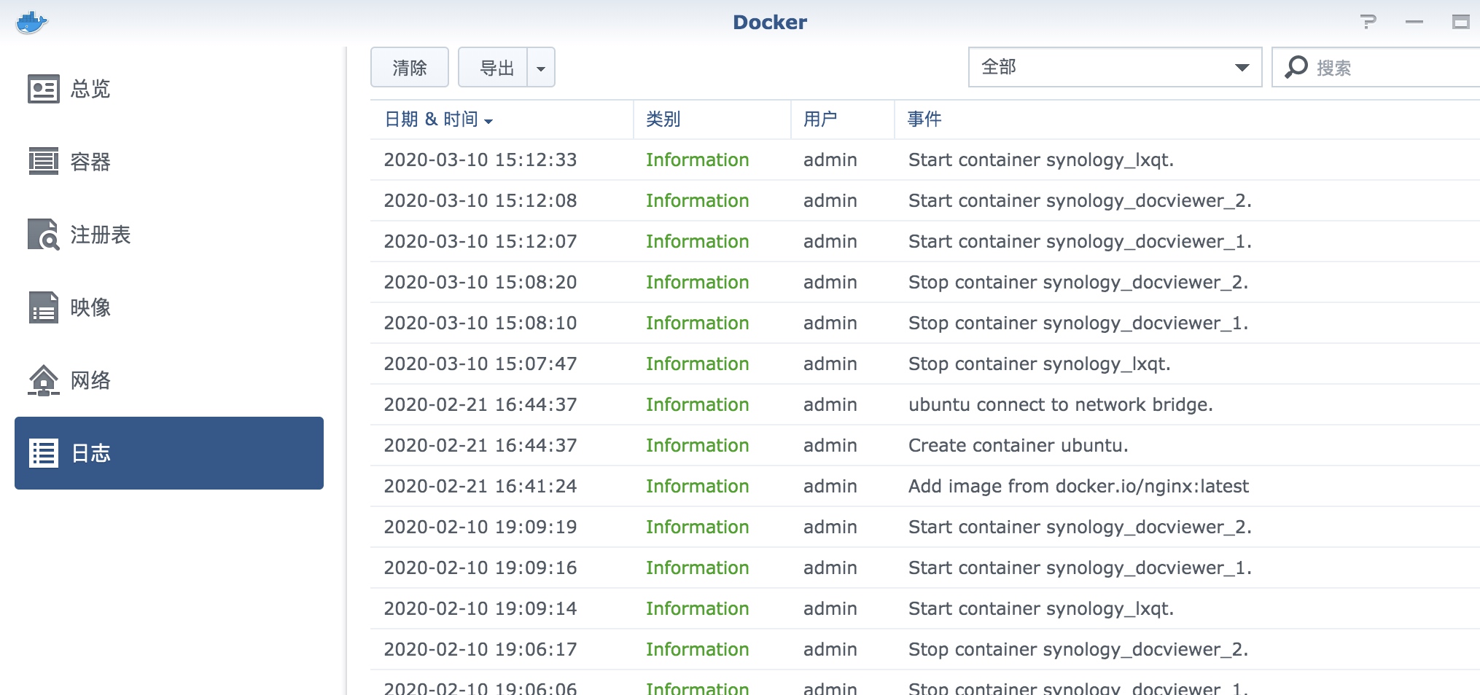
Task: Click the 导出 export button
Action: (493, 67)
